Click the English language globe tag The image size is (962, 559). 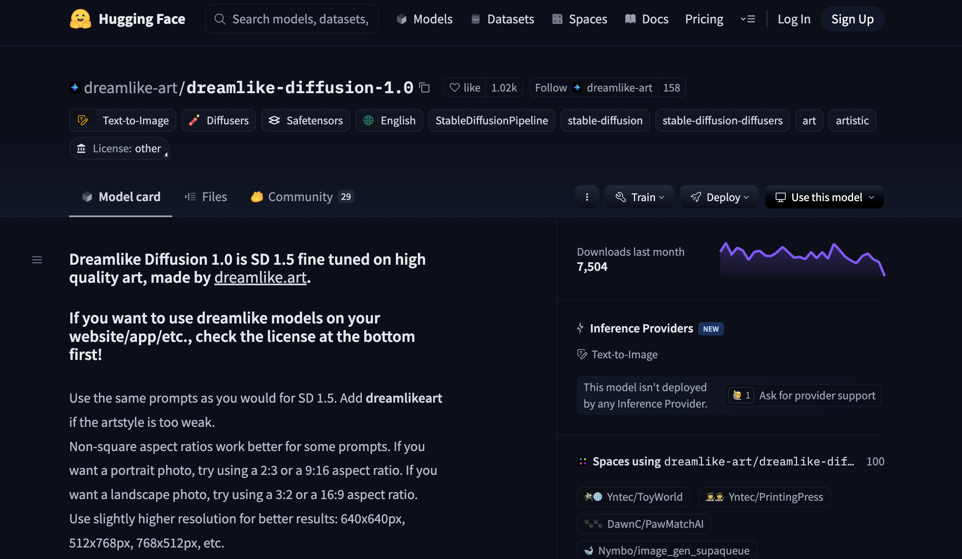(x=389, y=120)
